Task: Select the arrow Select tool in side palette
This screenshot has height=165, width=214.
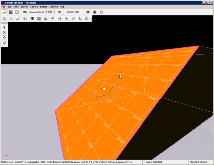Action: click(x=4, y=27)
